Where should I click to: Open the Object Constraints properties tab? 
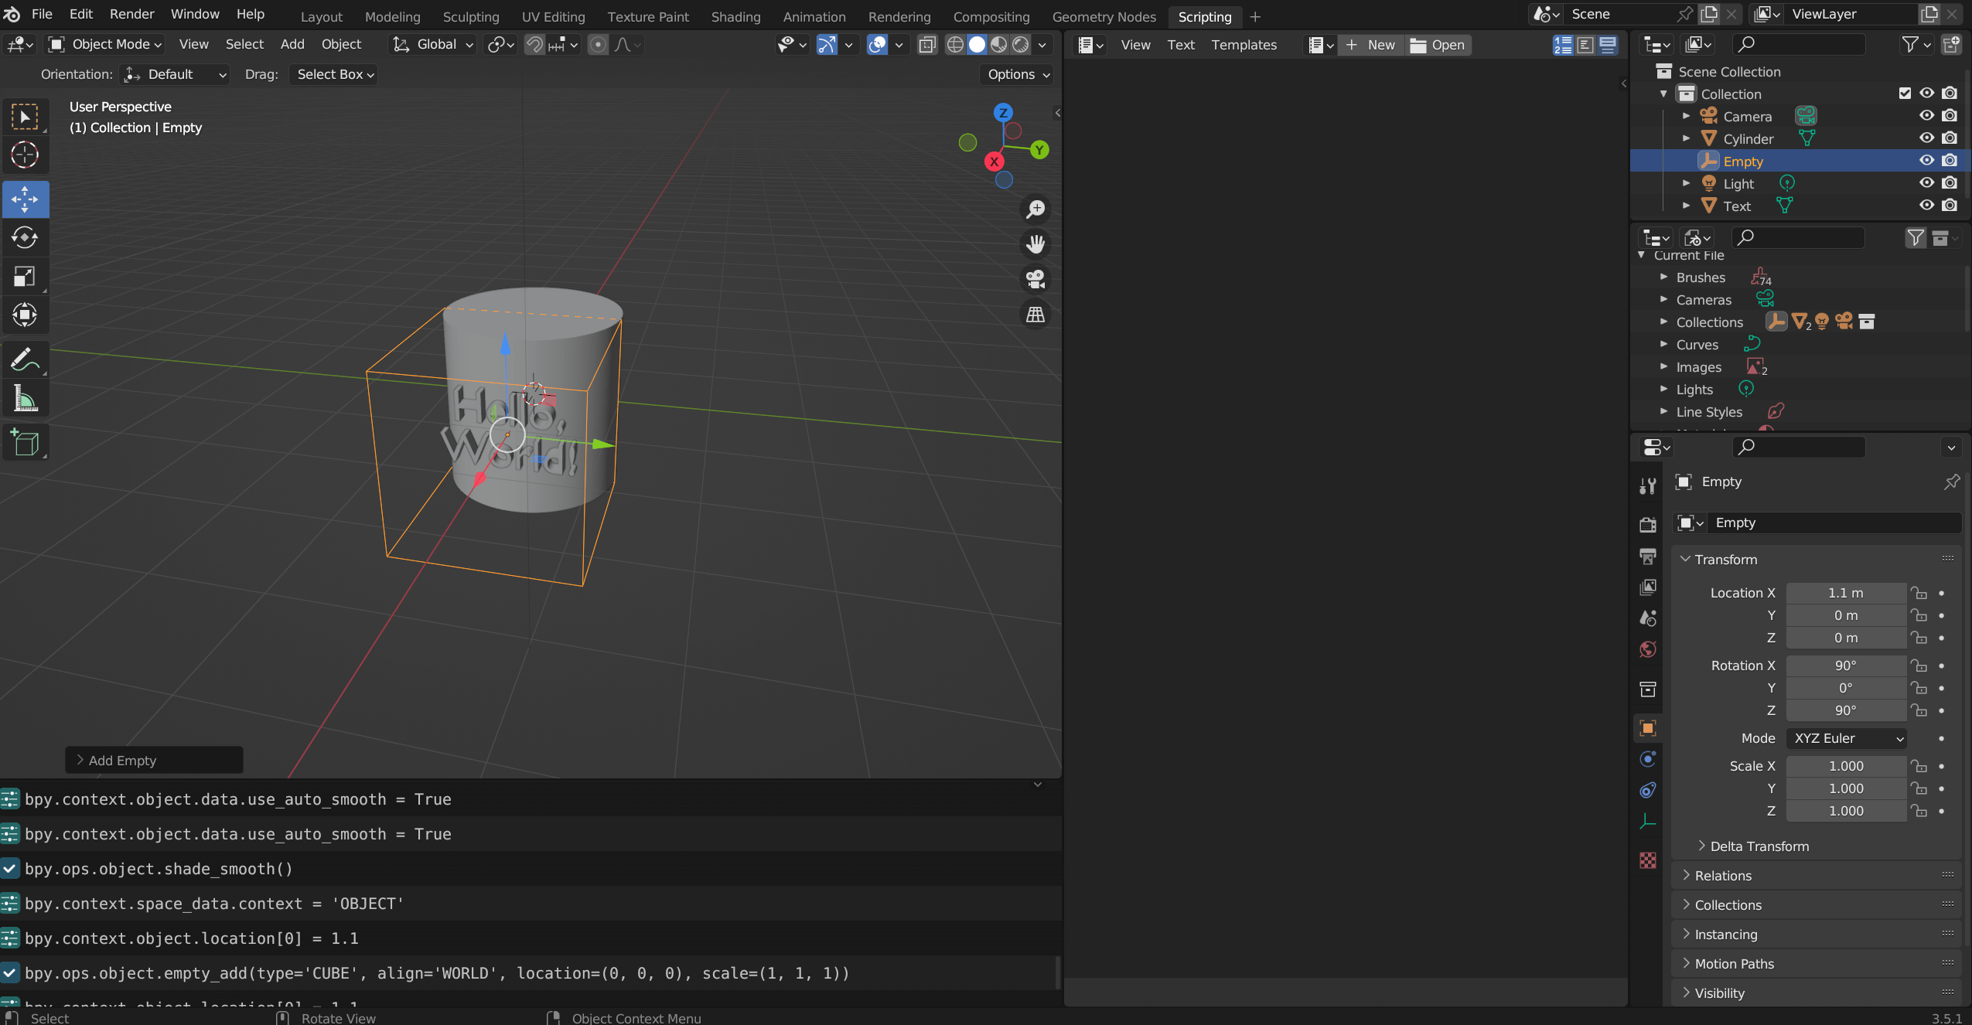pos(1647,790)
